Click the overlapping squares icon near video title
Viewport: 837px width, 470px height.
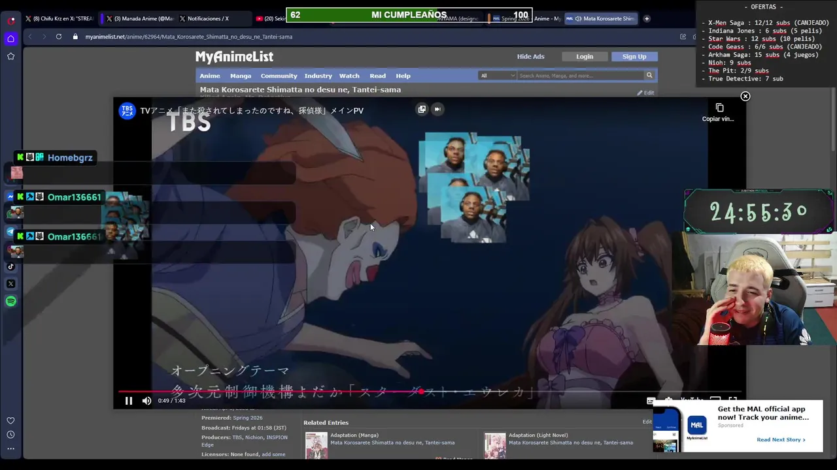pyautogui.click(x=422, y=109)
